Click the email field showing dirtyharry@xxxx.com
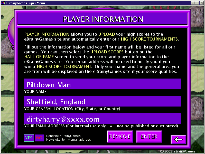Viewport: 205px width, 154px height. pos(102,118)
